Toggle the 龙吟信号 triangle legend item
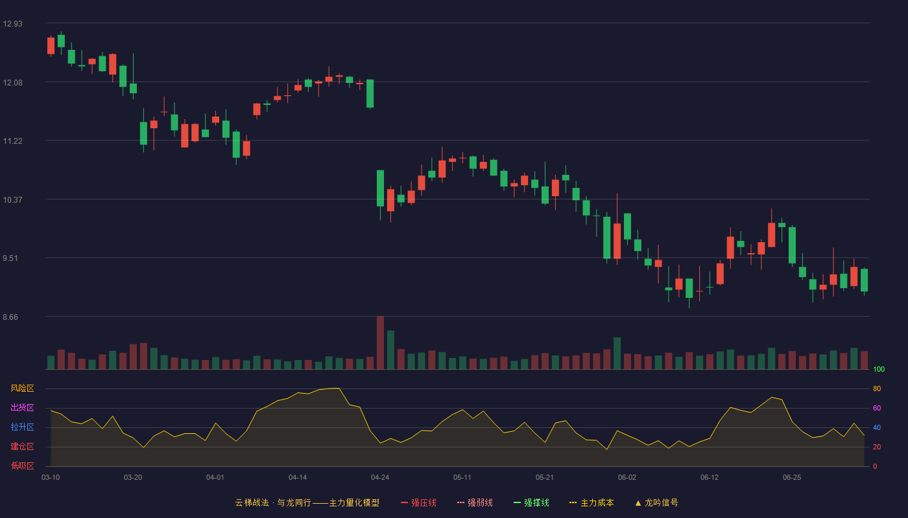 point(656,502)
